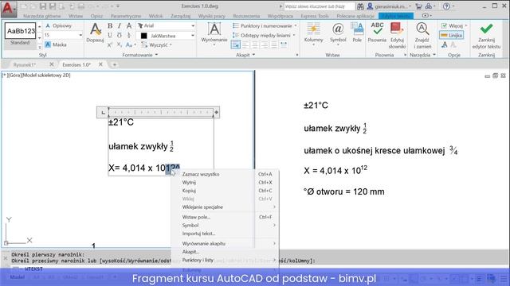Expand the Formatowanie panel
510x286 pixels.
tap(140, 55)
